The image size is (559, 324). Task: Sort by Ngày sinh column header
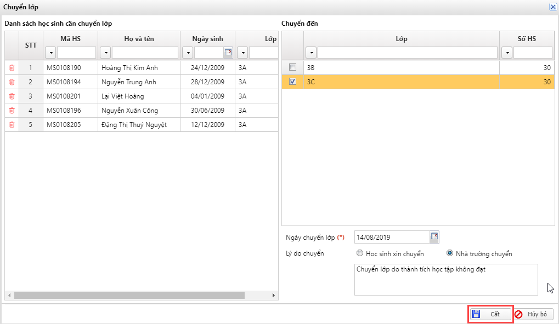207,39
